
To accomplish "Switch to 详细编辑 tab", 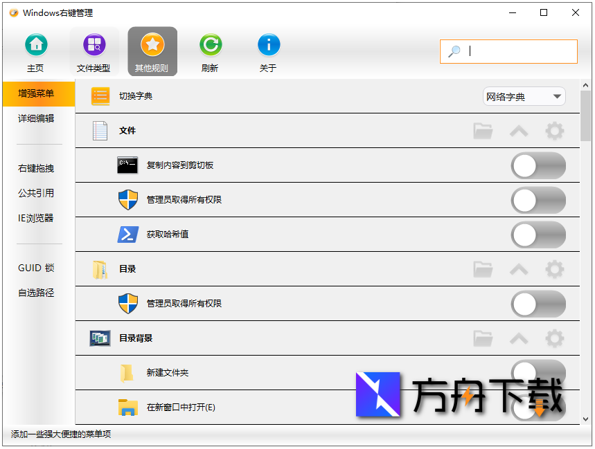I will point(35,118).
